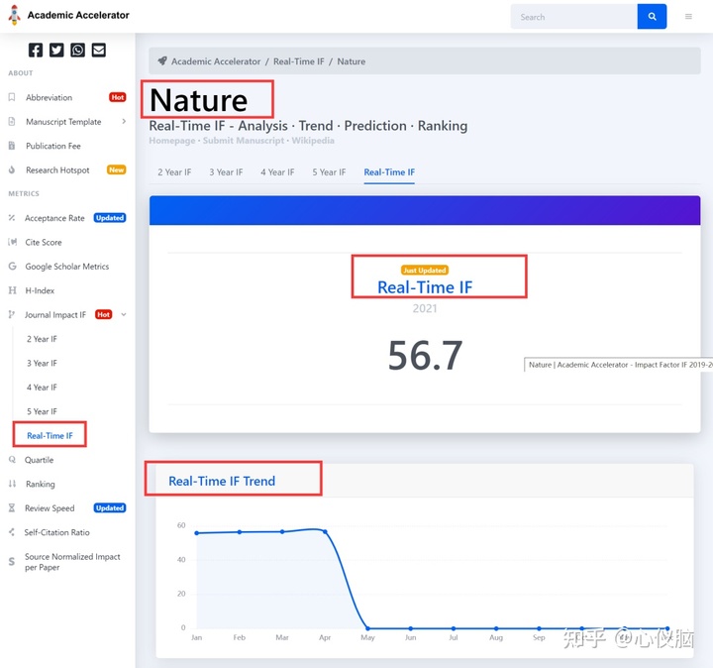The image size is (713, 668).
Task: Switch to the 2 Year IF tab
Action: coord(174,172)
